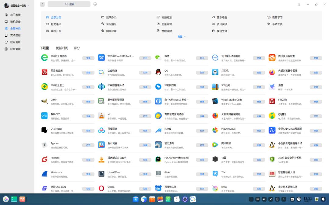
Task: Open the GIMP app icon
Action: pyautogui.click(x=44, y=101)
